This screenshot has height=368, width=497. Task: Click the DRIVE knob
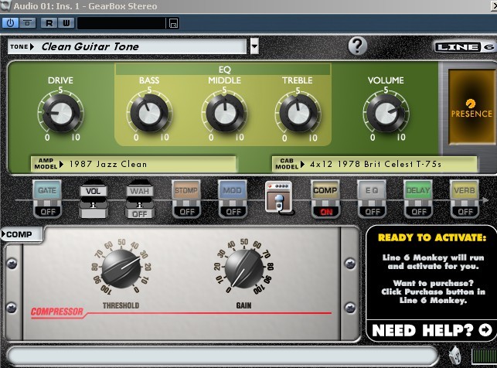(60, 113)
